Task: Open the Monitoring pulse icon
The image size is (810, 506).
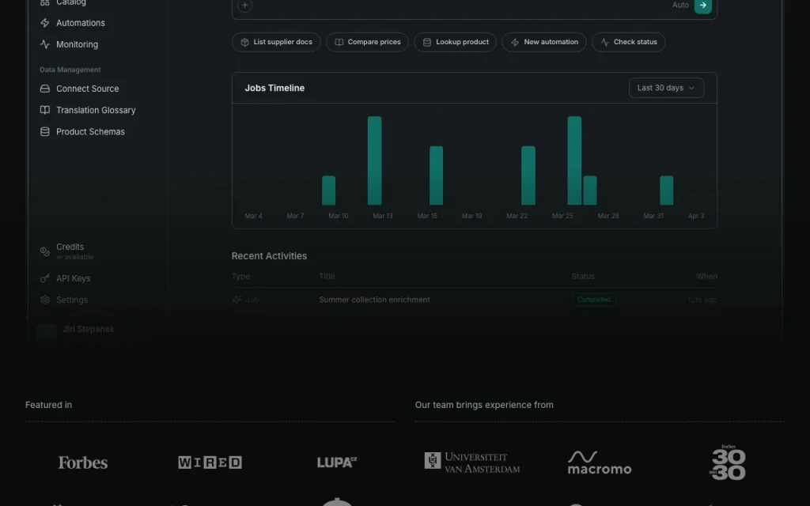Action: [45, 44]
